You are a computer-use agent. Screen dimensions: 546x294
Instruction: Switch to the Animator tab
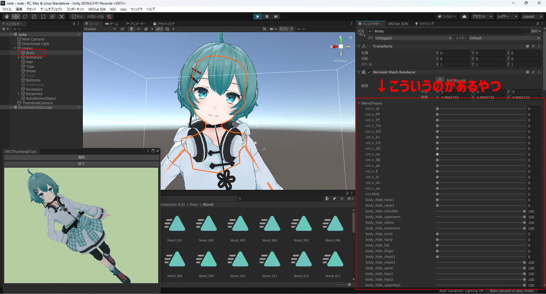pos(136,23)
